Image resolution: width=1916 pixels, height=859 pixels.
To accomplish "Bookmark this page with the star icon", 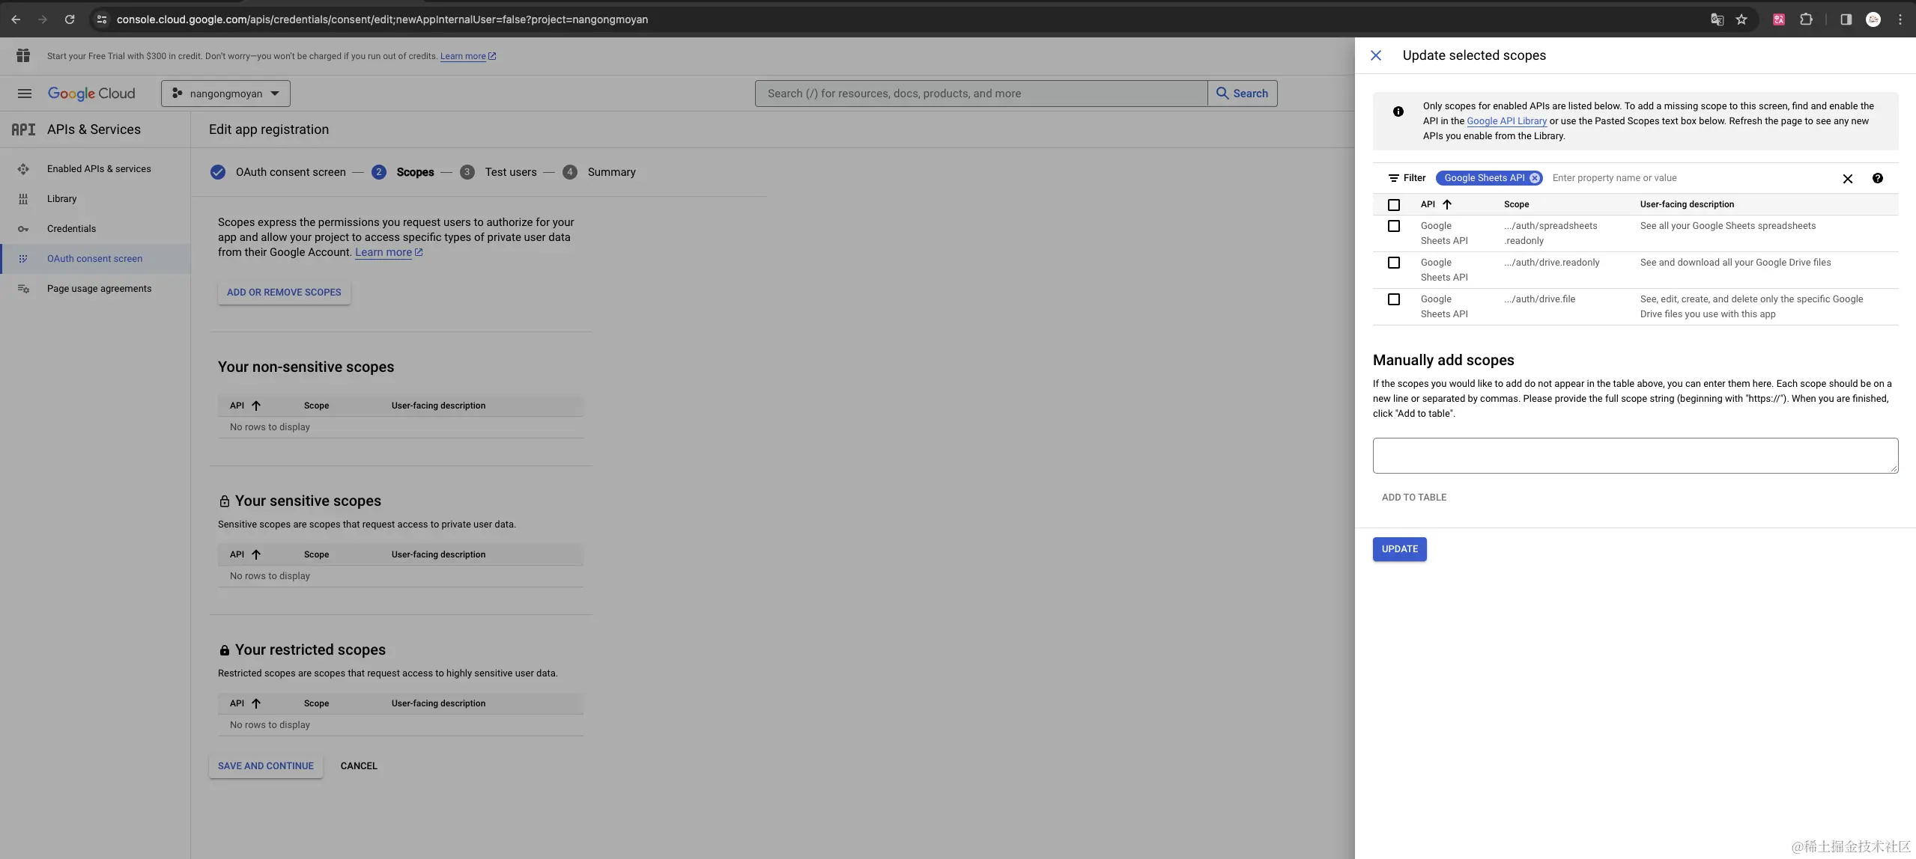I will click(x=1741, y=19).
